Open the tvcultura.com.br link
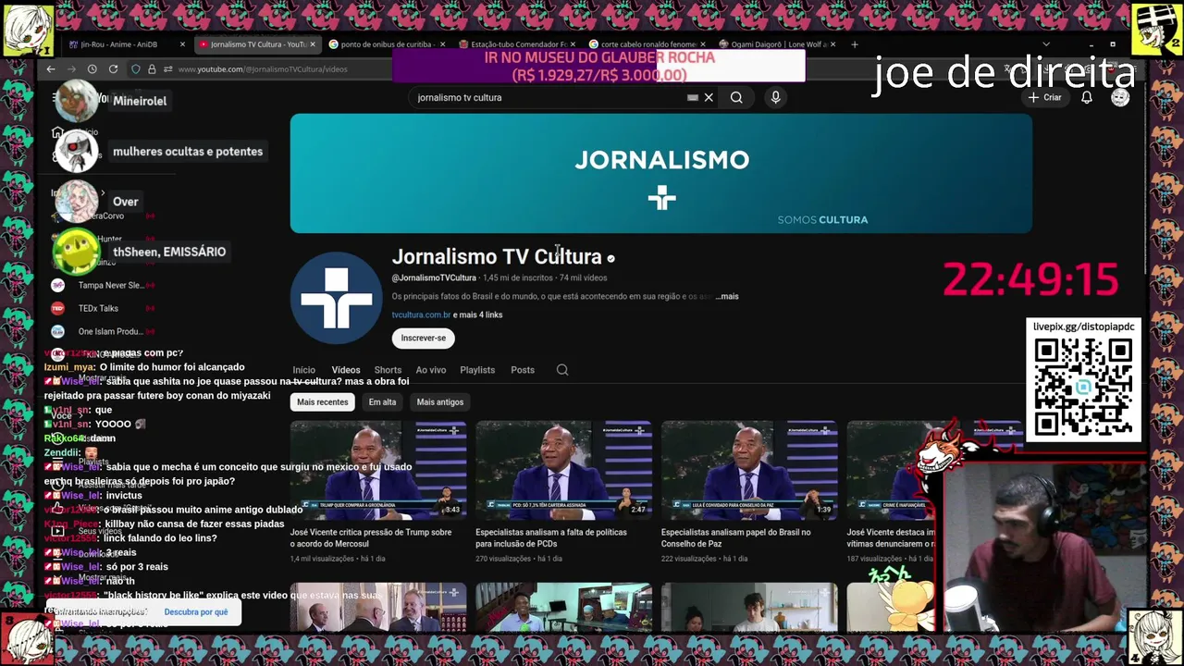This screenshot has width=1184, height=666. (x=421, y=314)
